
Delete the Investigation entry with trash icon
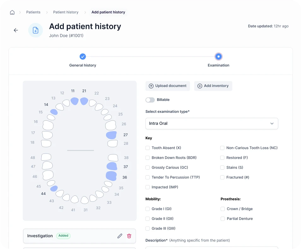click(x=129, y=236)
